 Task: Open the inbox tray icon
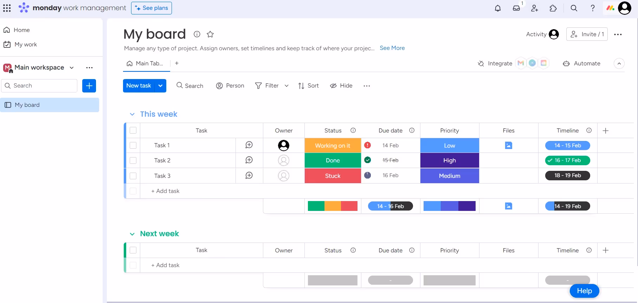[x=516, y=8]
